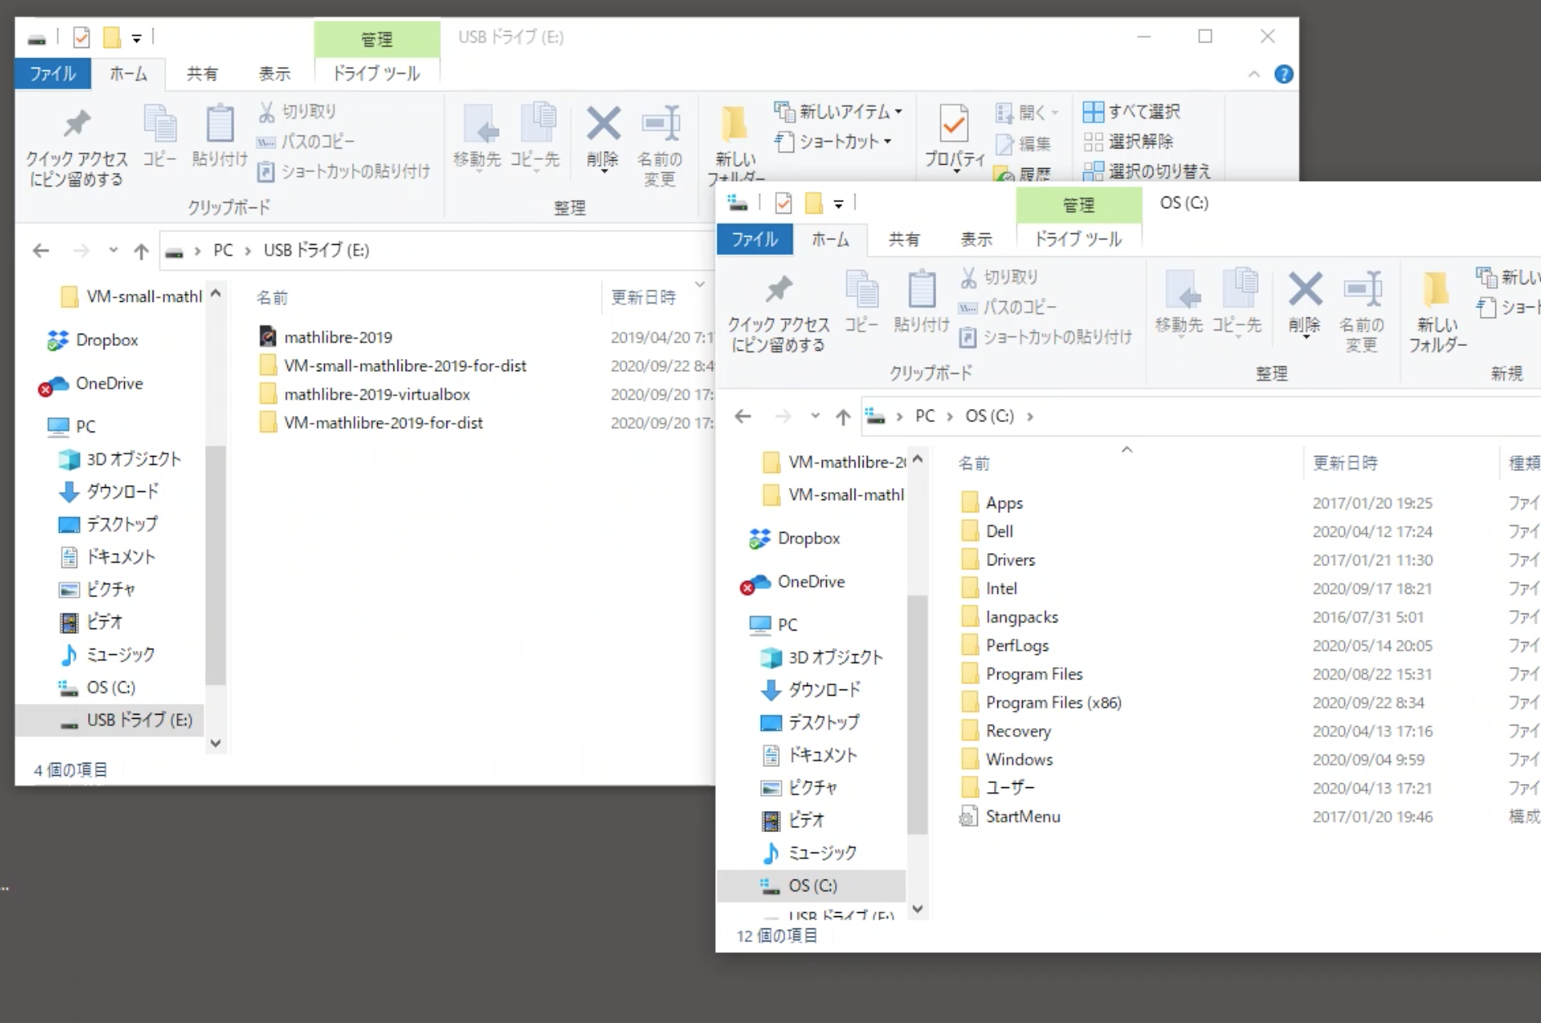Select OS (C:) in USB window sidebar
Viewport: 1541px width, 1023px height.
point(111,687)
